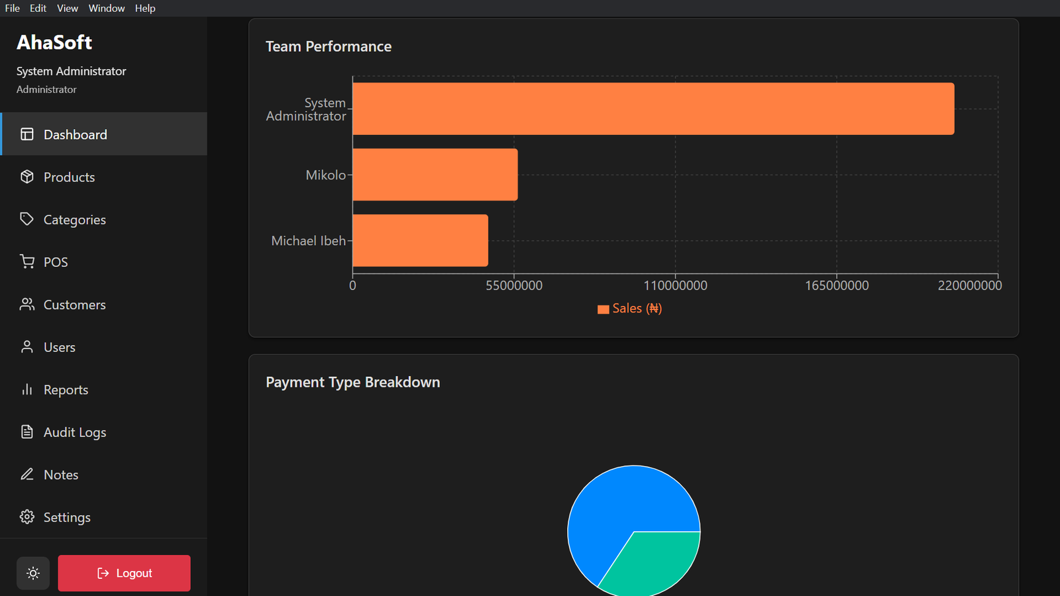Click the Categories tag icon

27,219
